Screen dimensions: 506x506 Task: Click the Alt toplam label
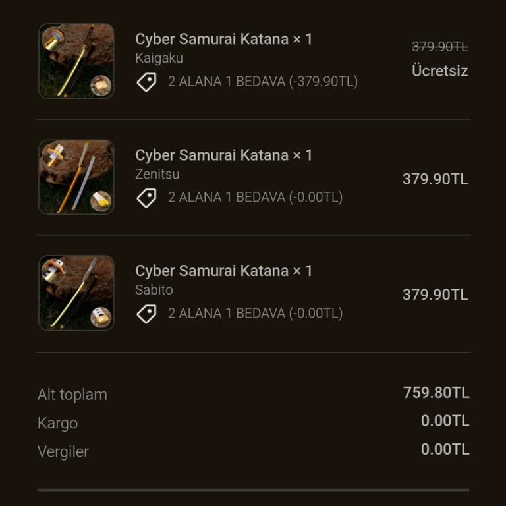[72, 395]
